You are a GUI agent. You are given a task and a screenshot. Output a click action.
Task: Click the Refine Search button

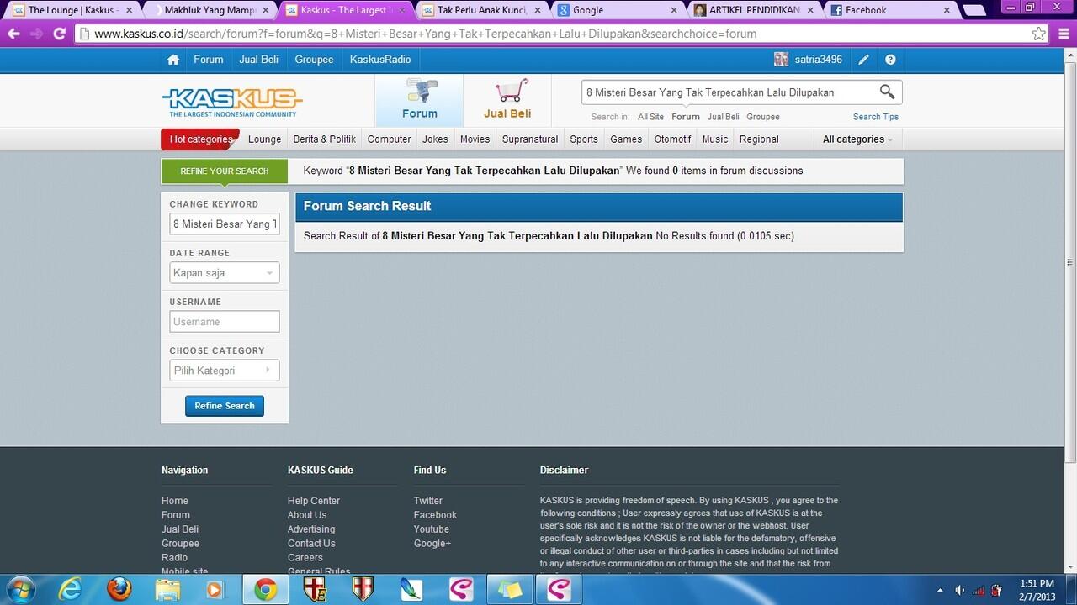225,406
